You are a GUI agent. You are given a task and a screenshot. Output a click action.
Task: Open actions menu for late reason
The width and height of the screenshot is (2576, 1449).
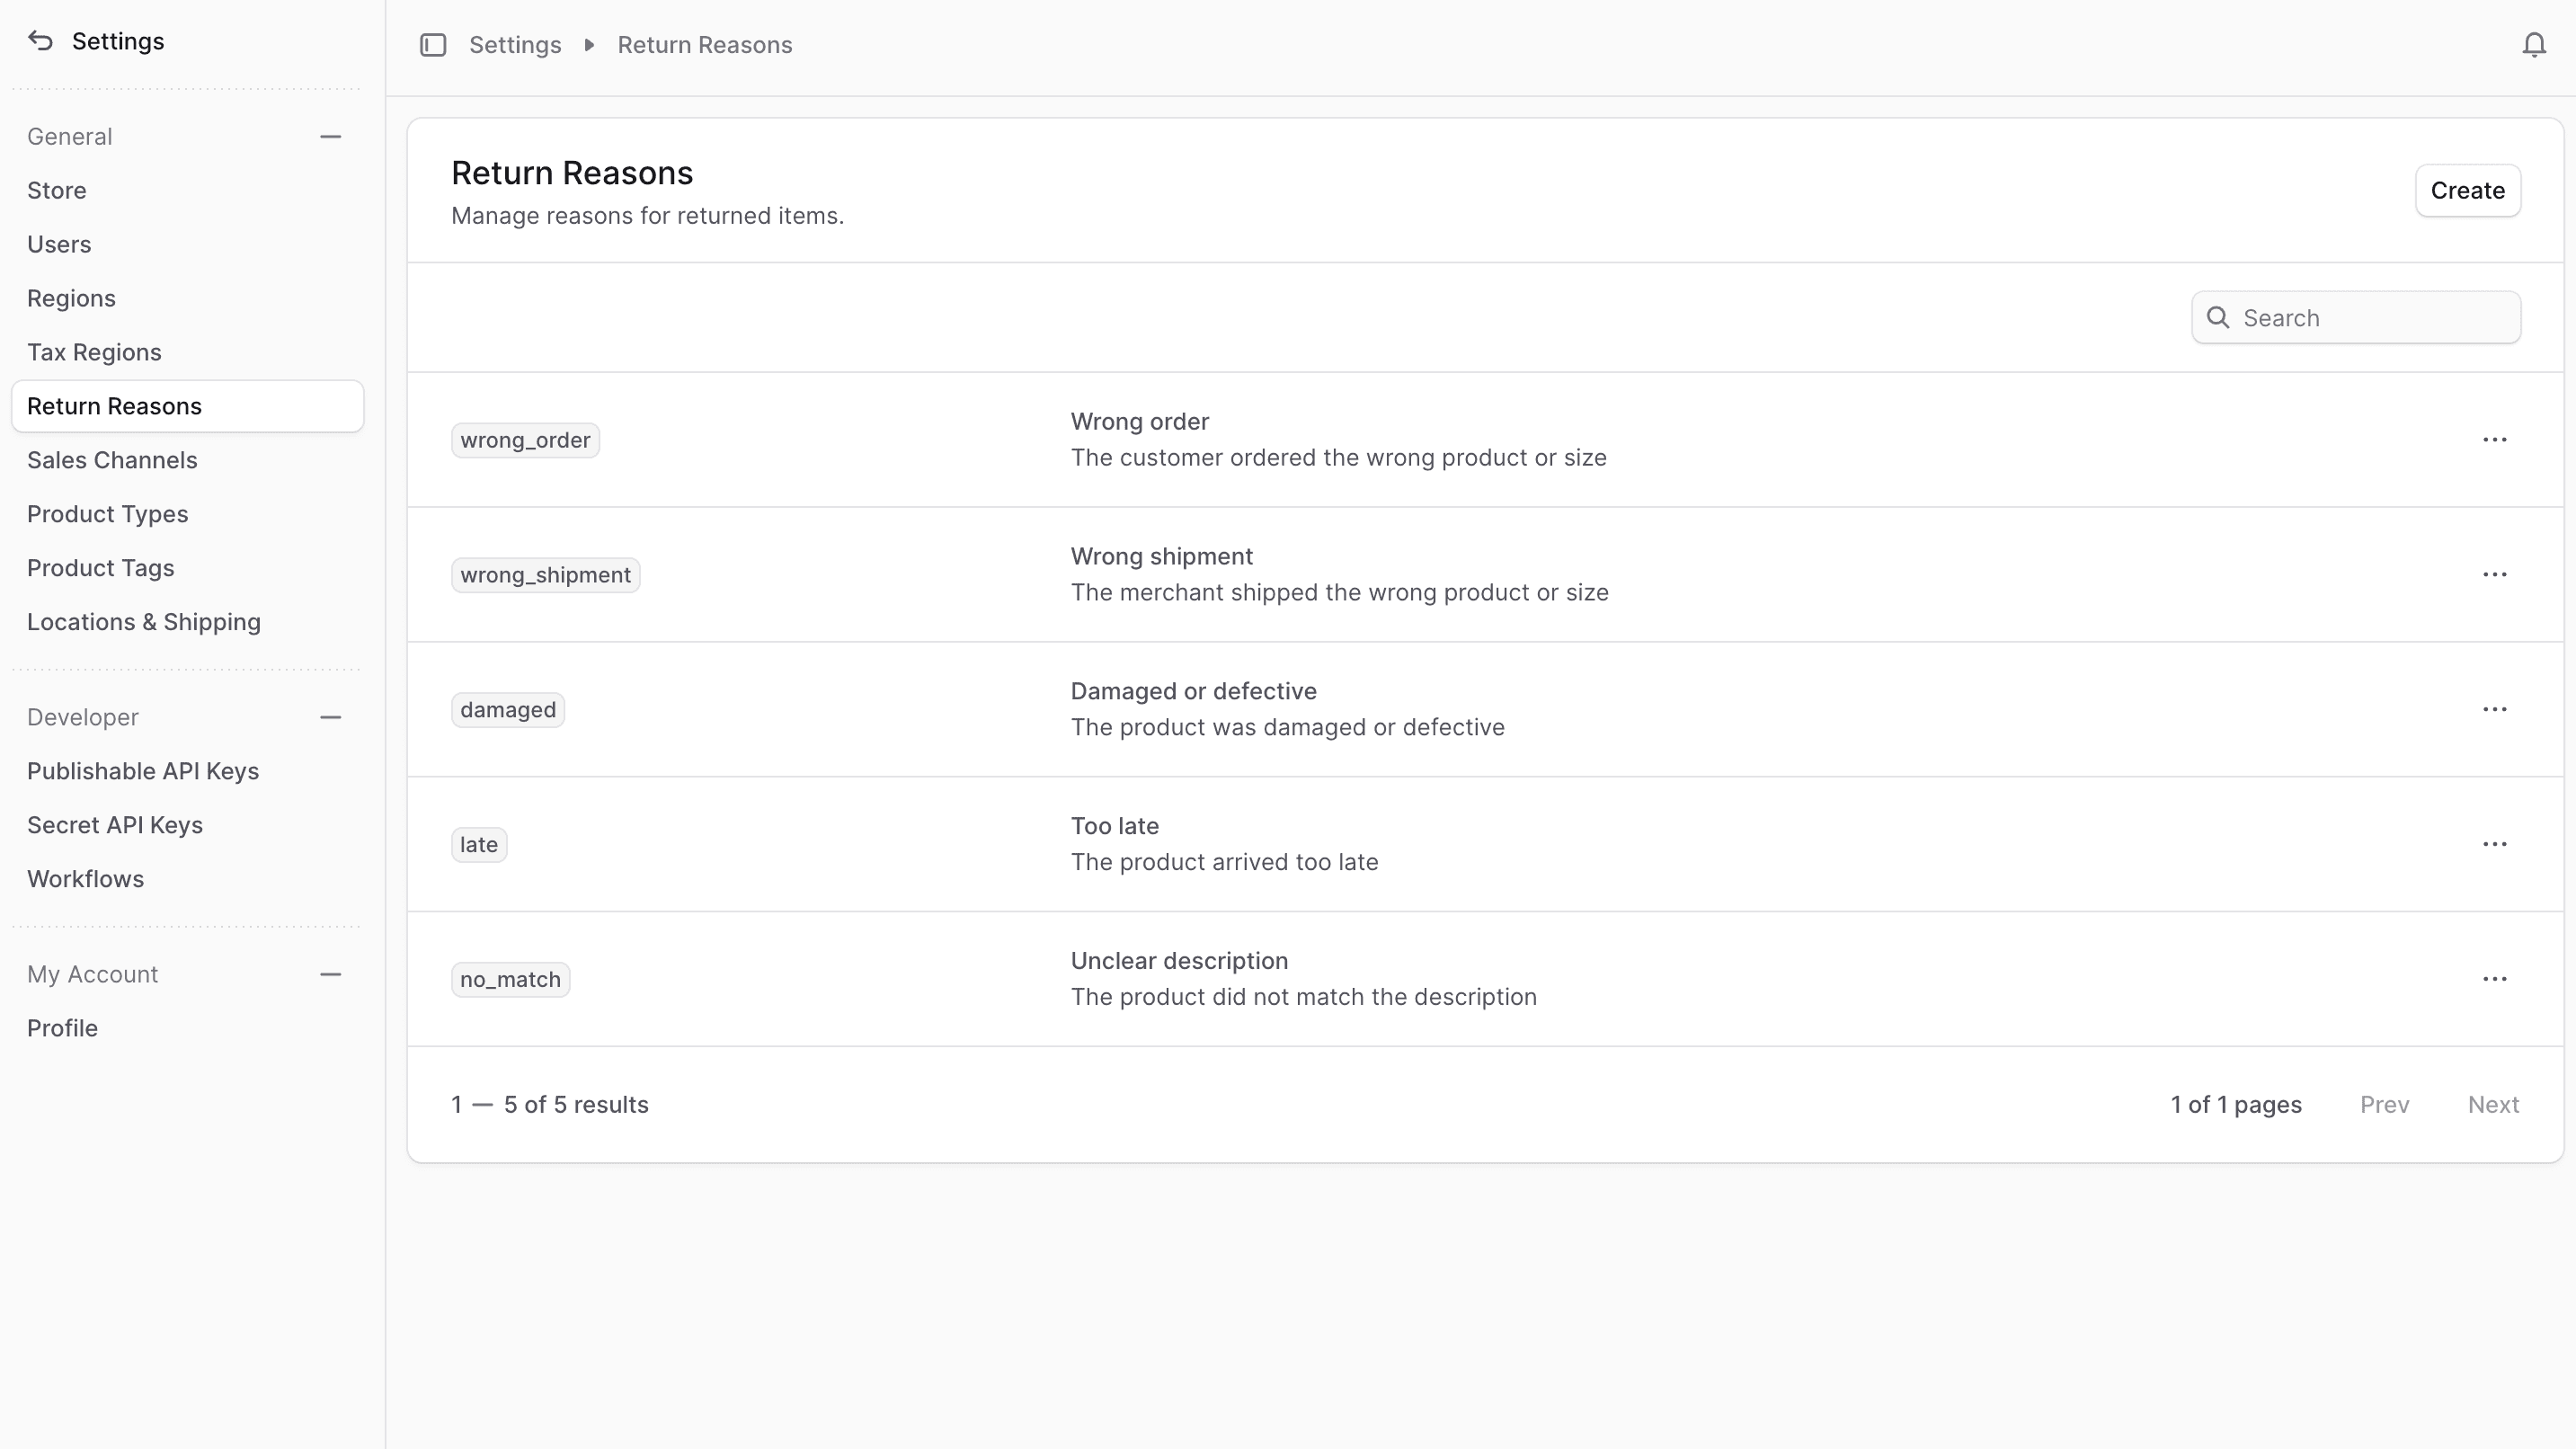pos(2494,845)
